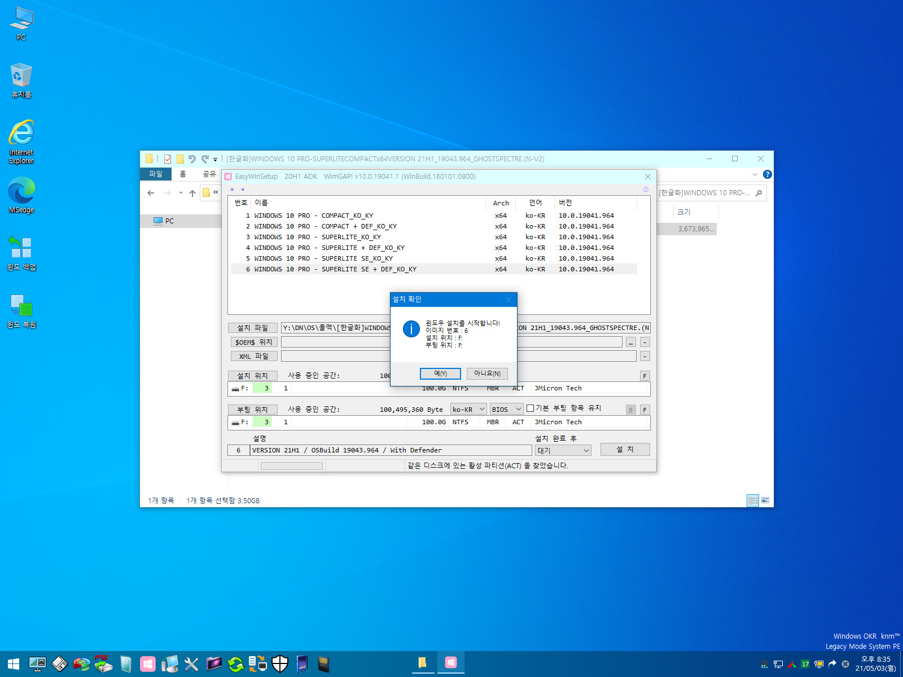Viewport: 903px width, 677px height.
Task: Click the F format button beside boot location
Action: (x=645, y=410)
